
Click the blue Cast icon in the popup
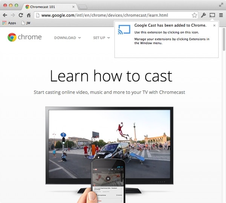[124, 29]
